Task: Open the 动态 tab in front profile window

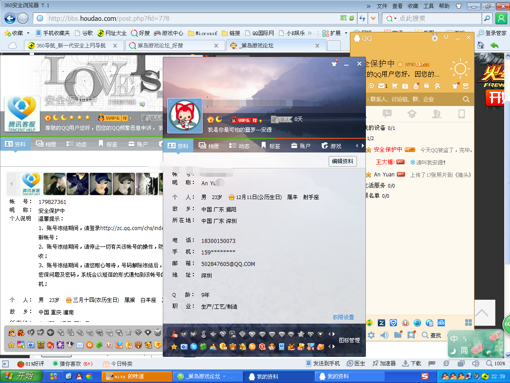Action: tap(239, 146)
